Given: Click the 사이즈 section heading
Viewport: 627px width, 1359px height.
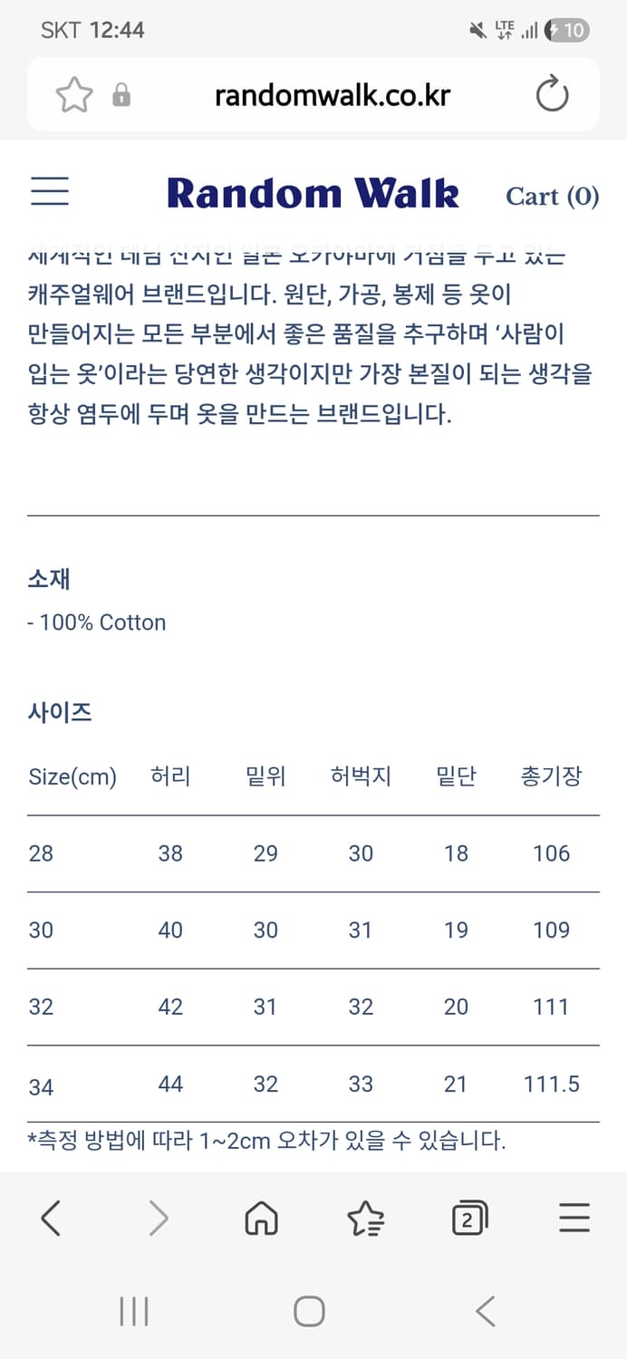Looking at the screenshot, I should click(58, 713).
